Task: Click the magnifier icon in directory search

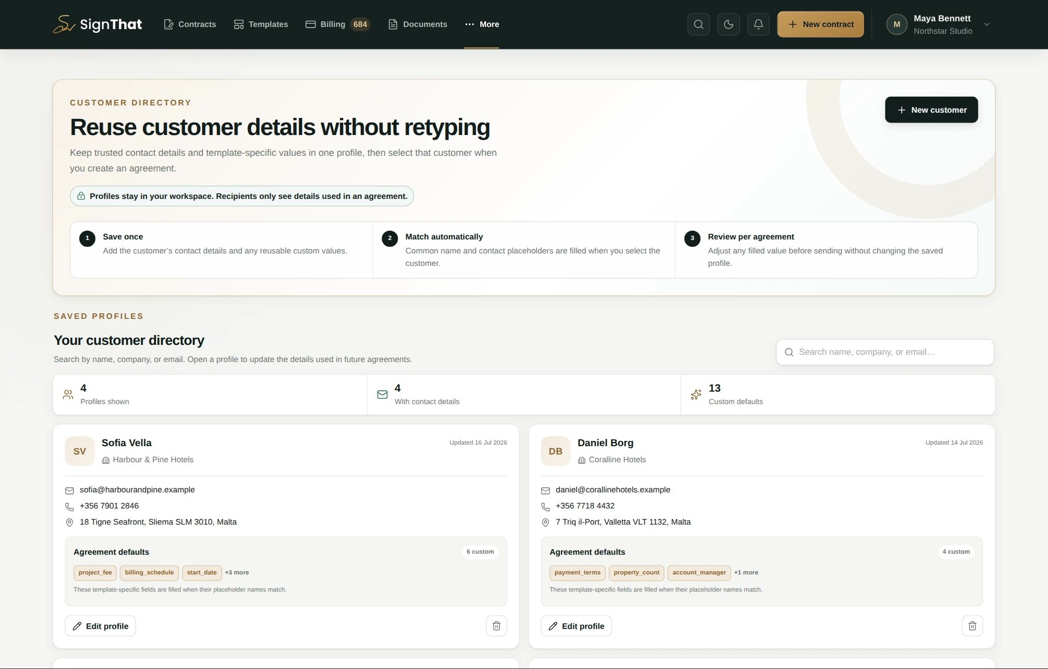Action: pos(789,352)
